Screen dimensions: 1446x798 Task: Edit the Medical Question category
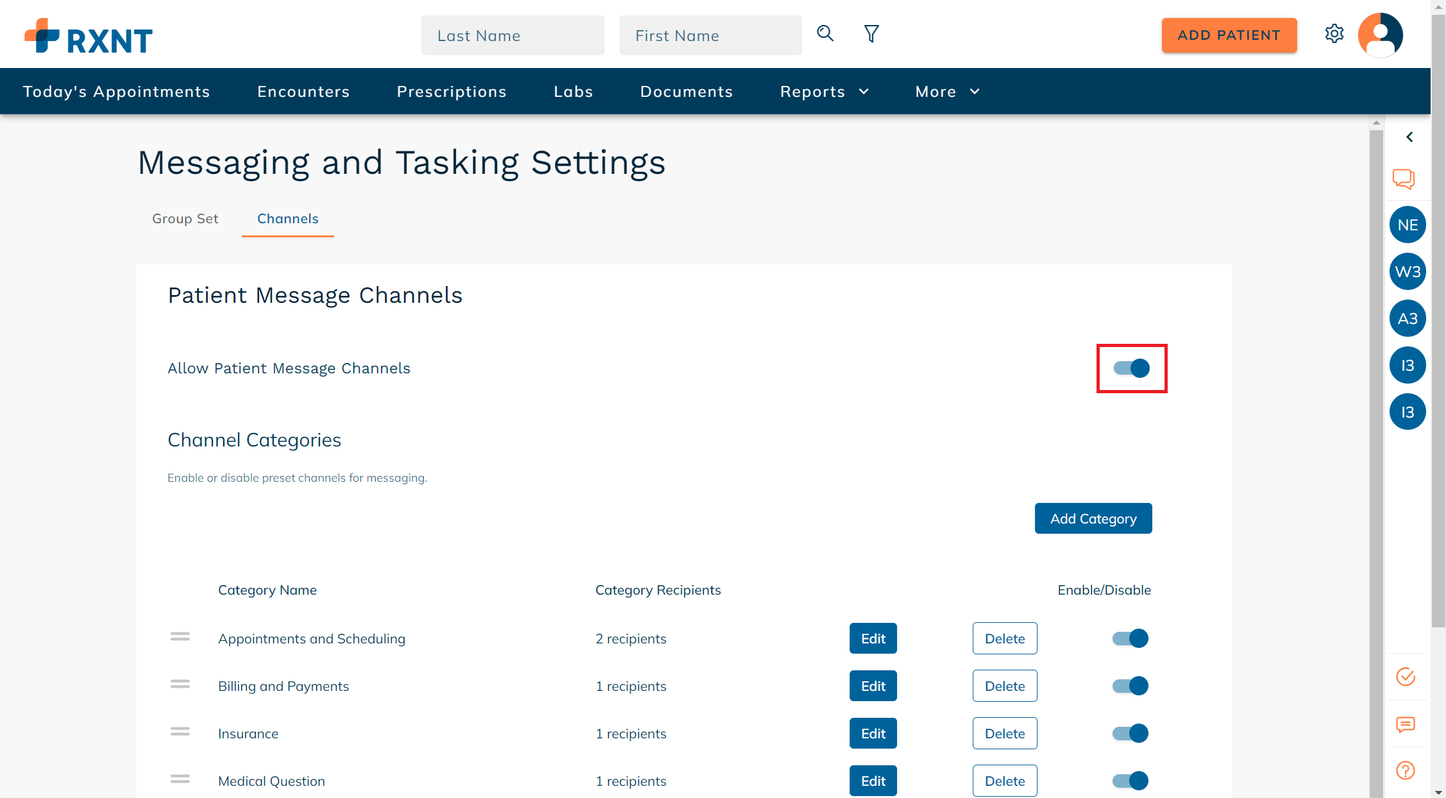tap(873, 781)
